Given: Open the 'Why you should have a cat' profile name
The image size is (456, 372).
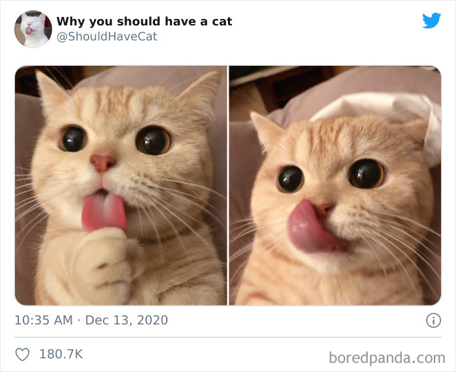Looking at the screenshot, I should [x=144, y=21].
